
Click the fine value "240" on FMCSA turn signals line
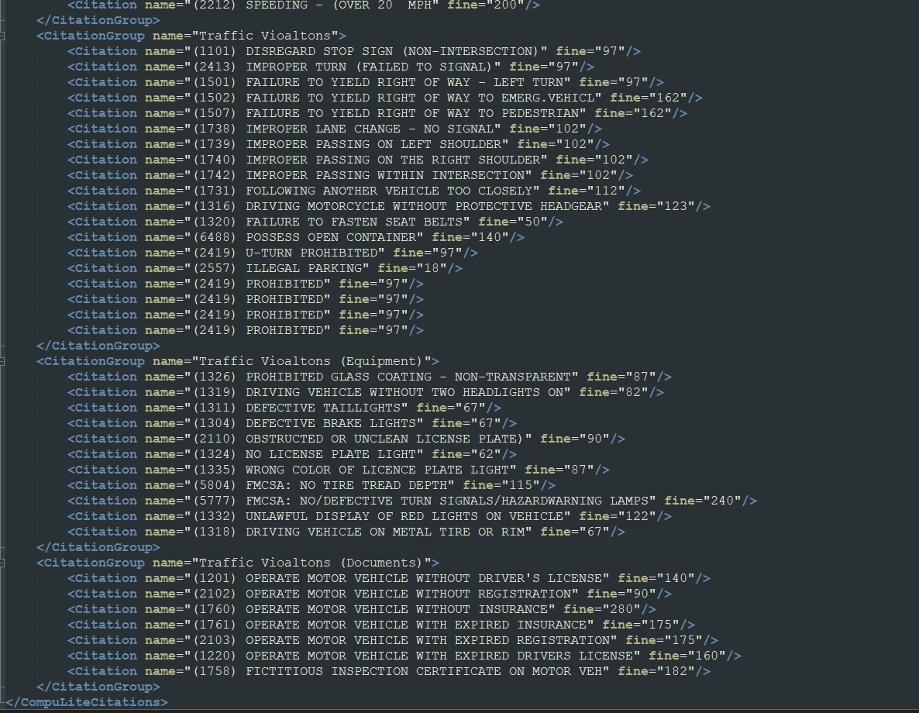[x=721, y=501]
